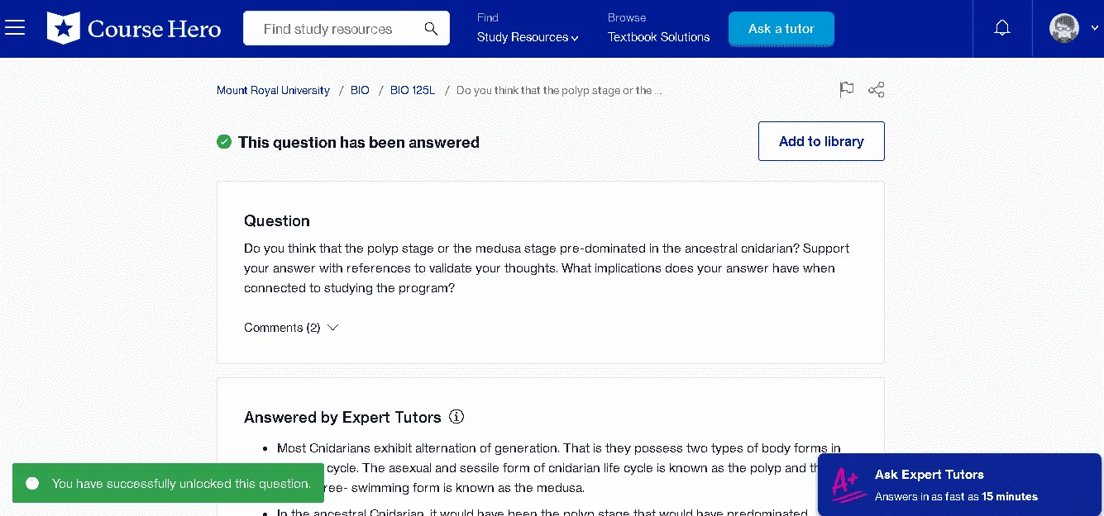Click the user profile avatar
The image size is (1104, 516).
pyautogui.click(x=1064, y=28)
